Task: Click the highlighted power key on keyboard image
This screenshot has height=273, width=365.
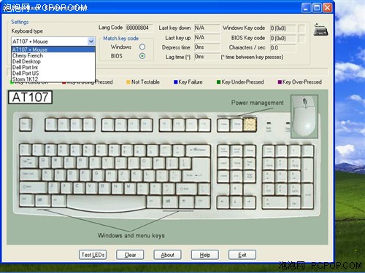Action: tap(250, 124)
